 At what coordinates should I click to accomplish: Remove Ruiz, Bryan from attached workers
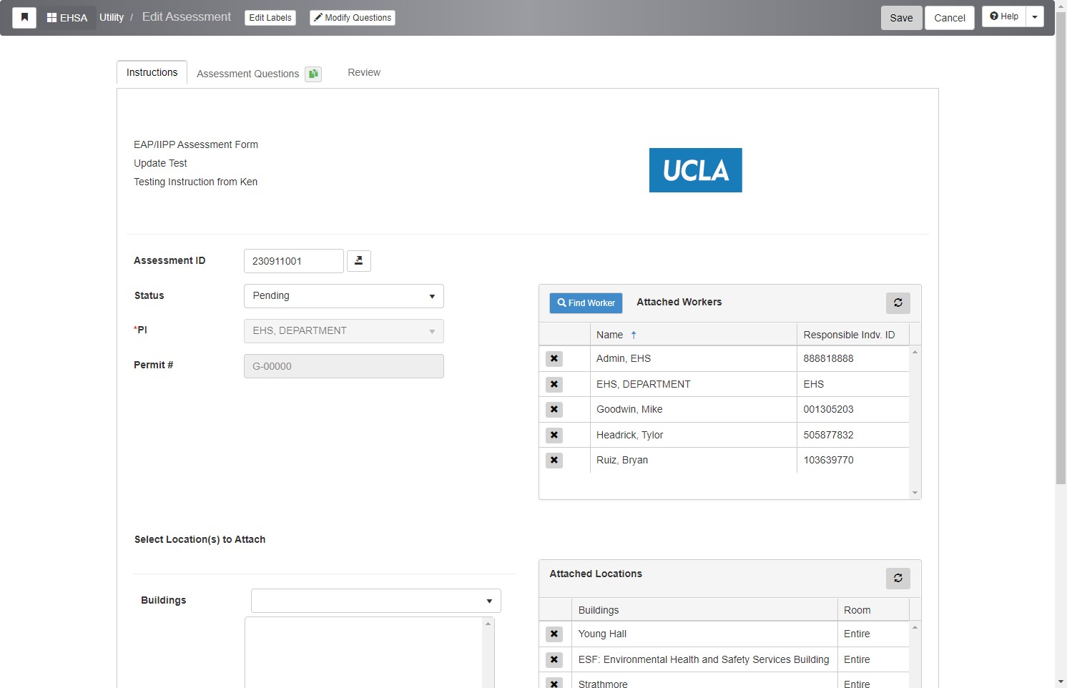pyautogui.click(x=554, y=461)
